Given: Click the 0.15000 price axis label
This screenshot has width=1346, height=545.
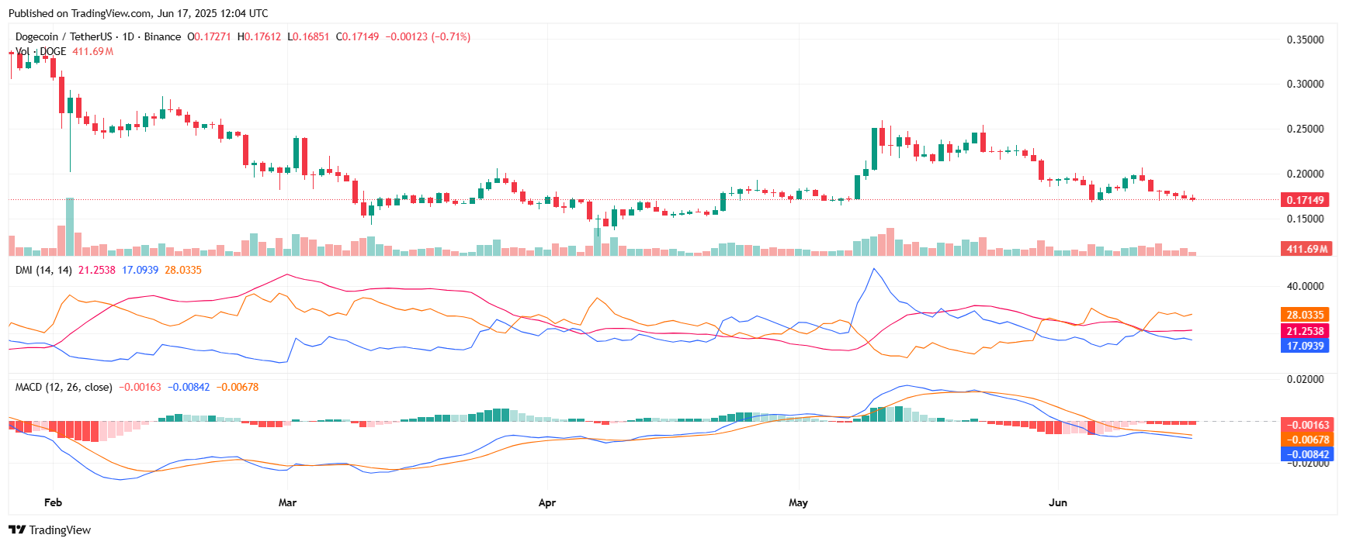Looking at the screenshot, I should [x=1306, y=219].
